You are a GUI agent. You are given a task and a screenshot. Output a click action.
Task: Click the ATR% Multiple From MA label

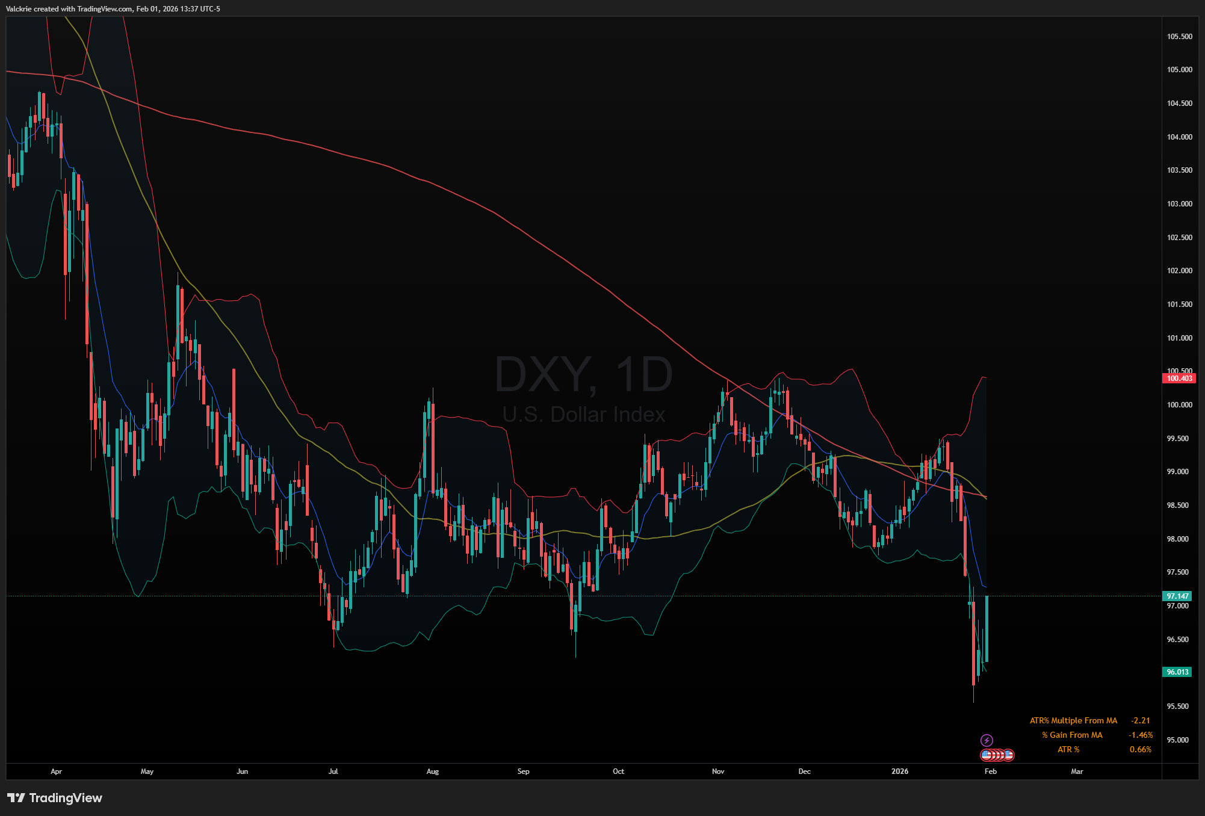pos(1073,720)
